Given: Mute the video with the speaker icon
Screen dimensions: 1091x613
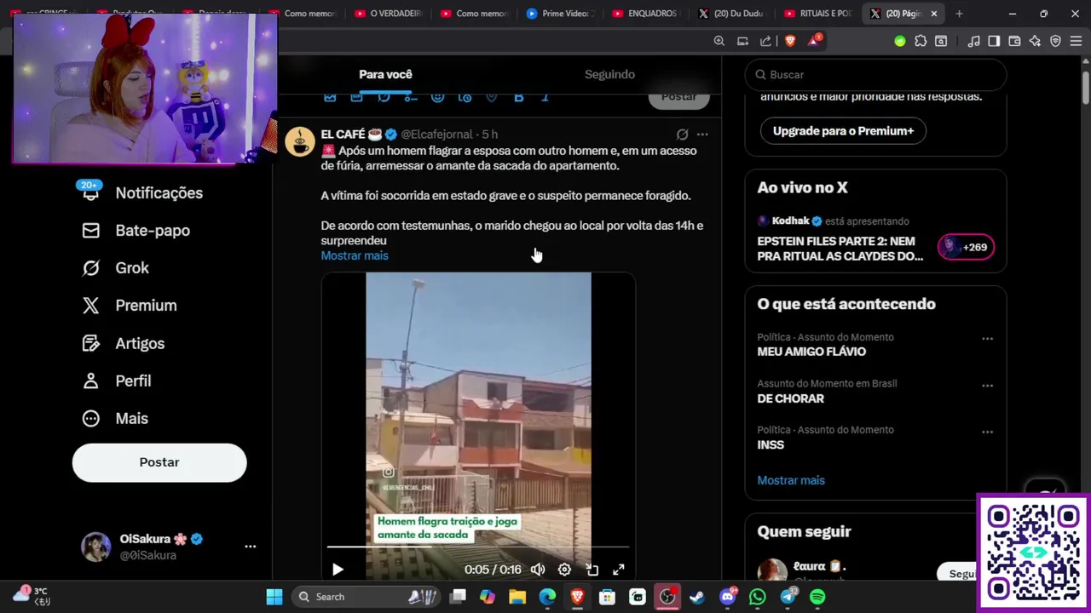Looking at the screenshot, I should click(x=538, y=570).
